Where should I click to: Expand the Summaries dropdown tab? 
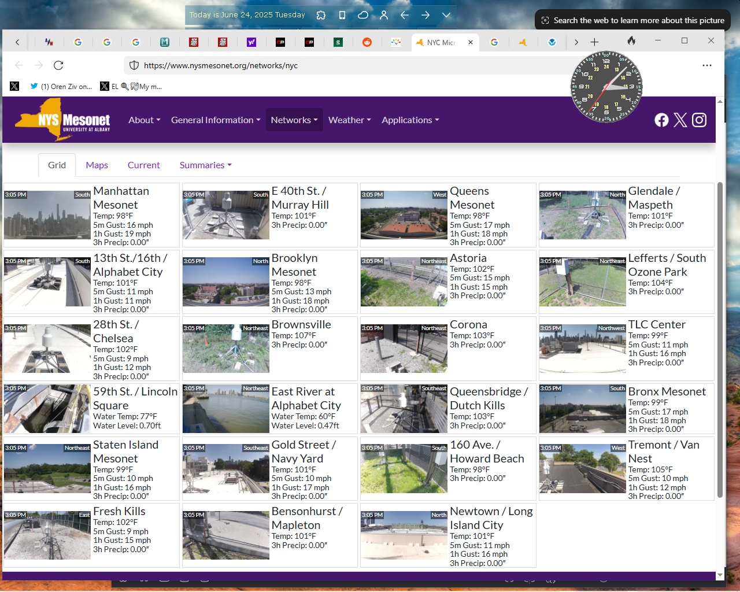coord(205,165)
